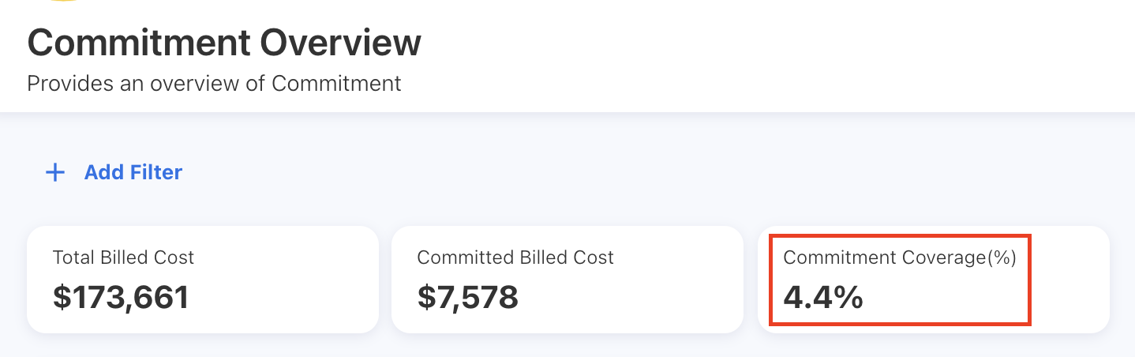Click the blue plus icon beside Add Filter
Viewport: 1135px width, 357px height.
click(x=55, y=172)
